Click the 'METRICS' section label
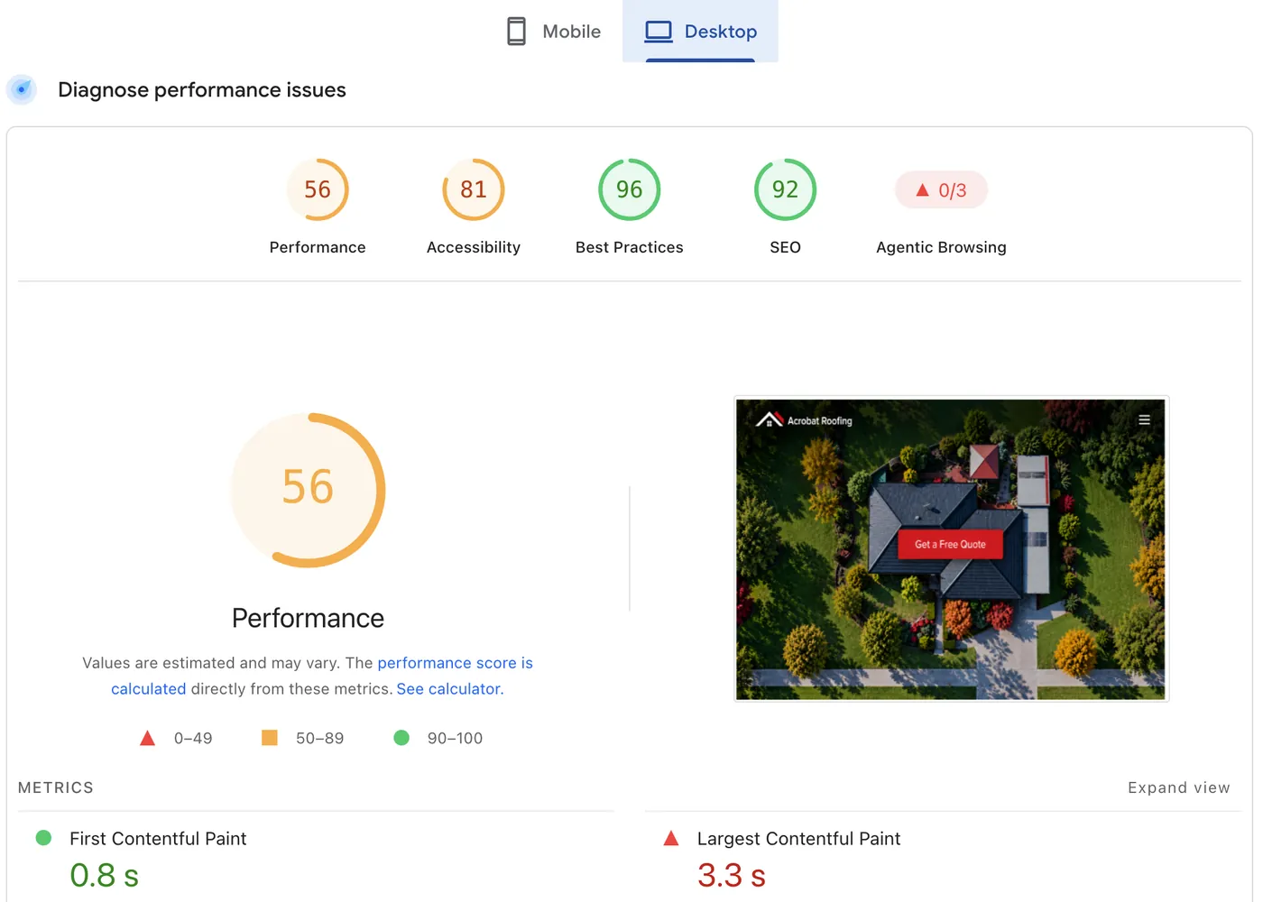 click(56, 787)
